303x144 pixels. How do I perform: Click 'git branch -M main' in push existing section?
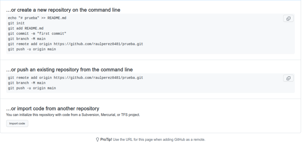point(27,83)
